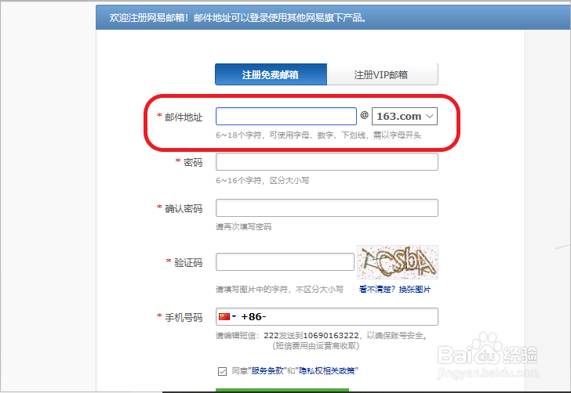
Task: Open the 163.com domain dropdown
Action: tap(404, 117)
